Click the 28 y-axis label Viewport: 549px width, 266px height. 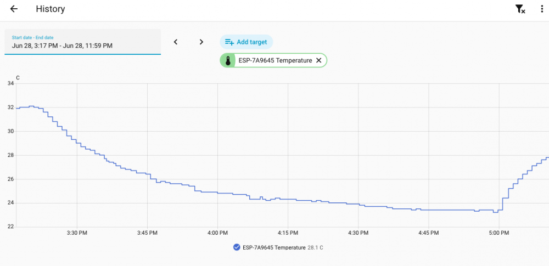click(x=10, y=155)
